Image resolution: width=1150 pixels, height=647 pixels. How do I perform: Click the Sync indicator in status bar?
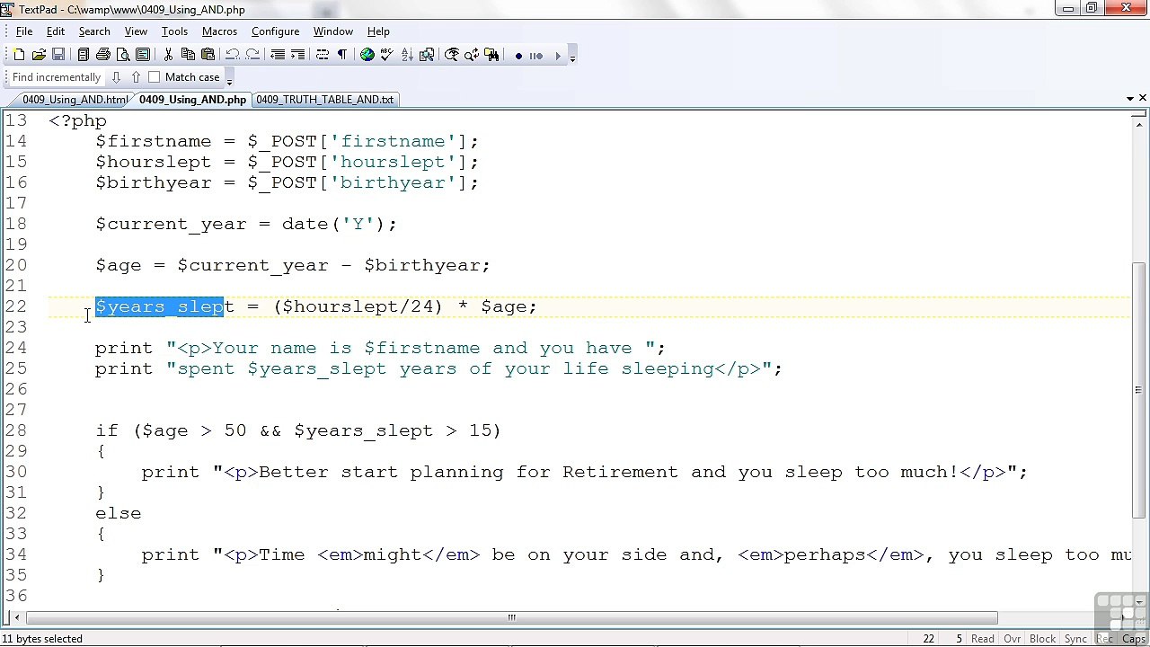[x=1075, y=639]
